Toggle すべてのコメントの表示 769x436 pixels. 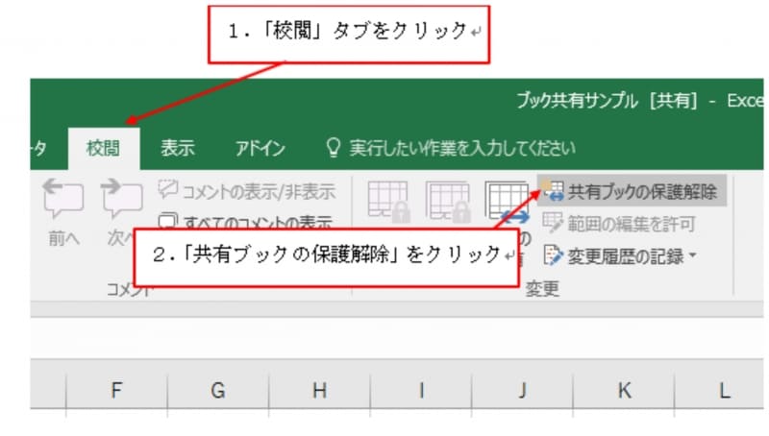tap(245, 222)
